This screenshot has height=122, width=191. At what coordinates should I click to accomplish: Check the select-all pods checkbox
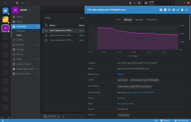[46, 25]
